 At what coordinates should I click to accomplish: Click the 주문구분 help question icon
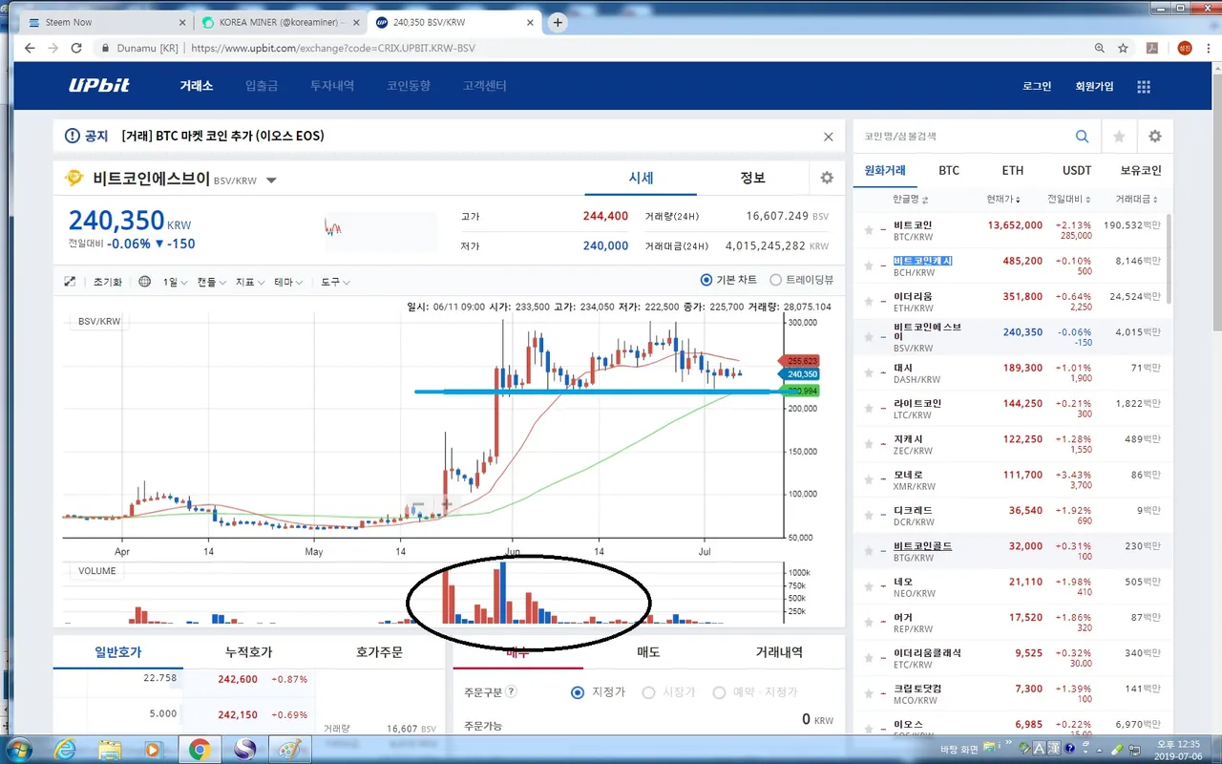511,692
